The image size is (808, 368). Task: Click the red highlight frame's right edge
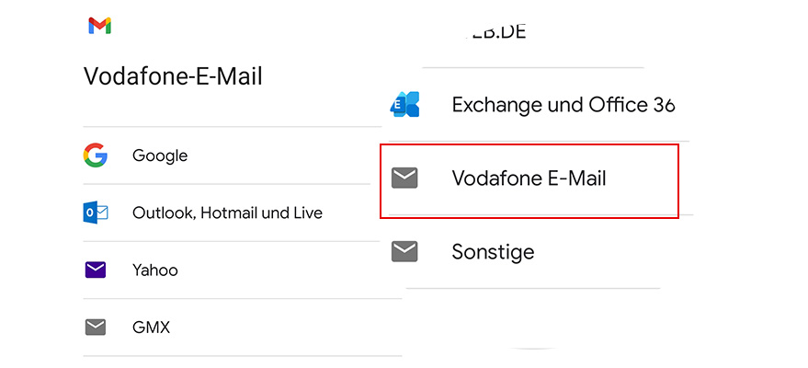(x=678, y=180)
